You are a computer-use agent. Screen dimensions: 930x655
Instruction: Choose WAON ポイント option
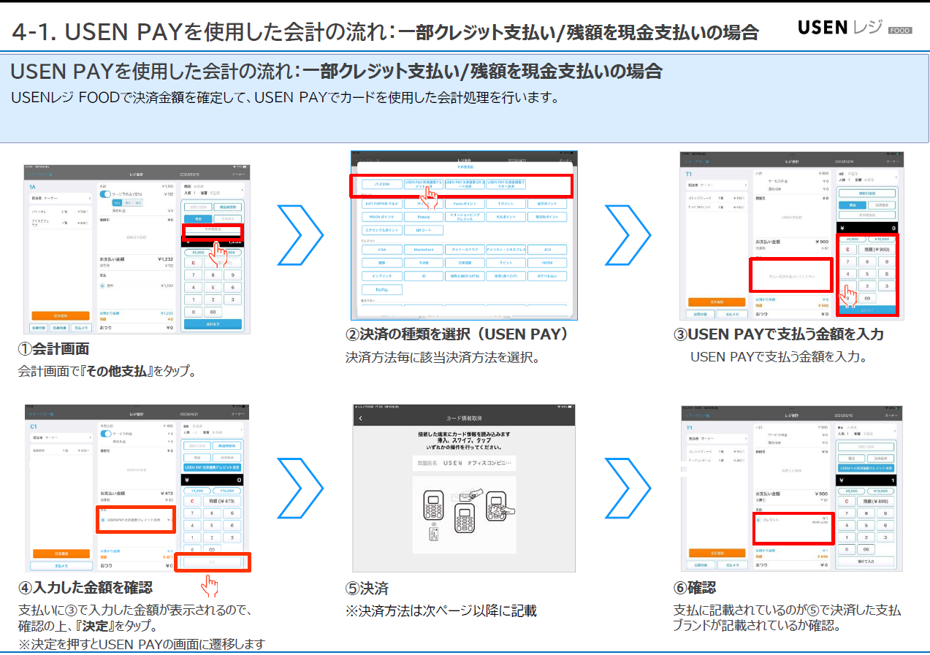tap(382, 217)
